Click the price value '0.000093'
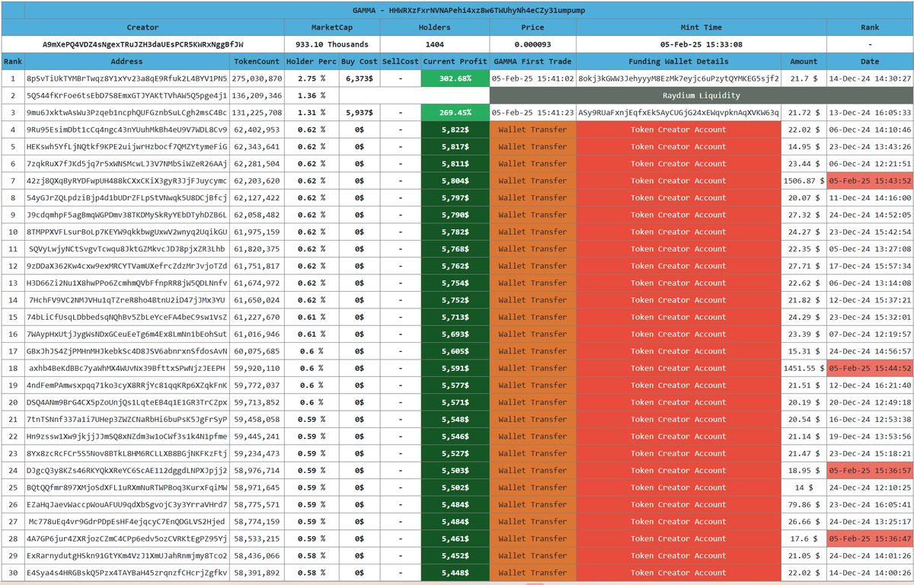The width and height of the screenshot is (914, 585). [532, 44]
